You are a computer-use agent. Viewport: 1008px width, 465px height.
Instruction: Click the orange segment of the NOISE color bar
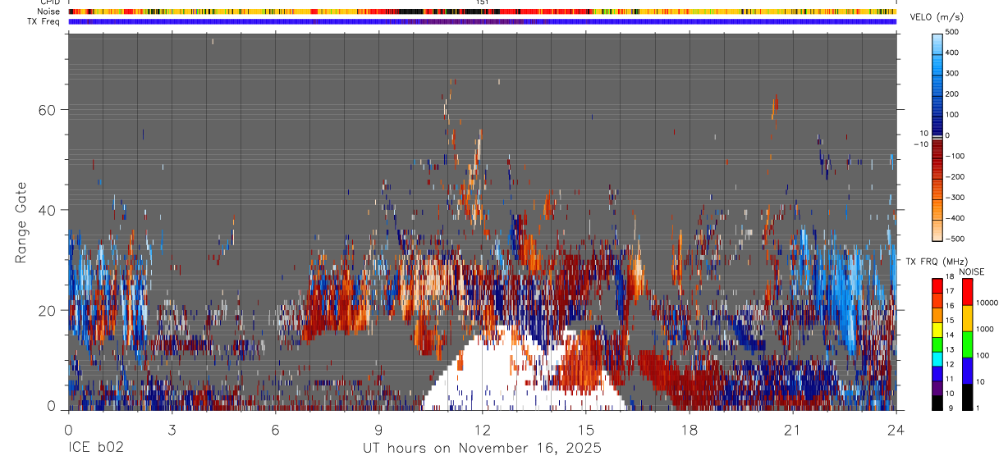click(968, 317)
